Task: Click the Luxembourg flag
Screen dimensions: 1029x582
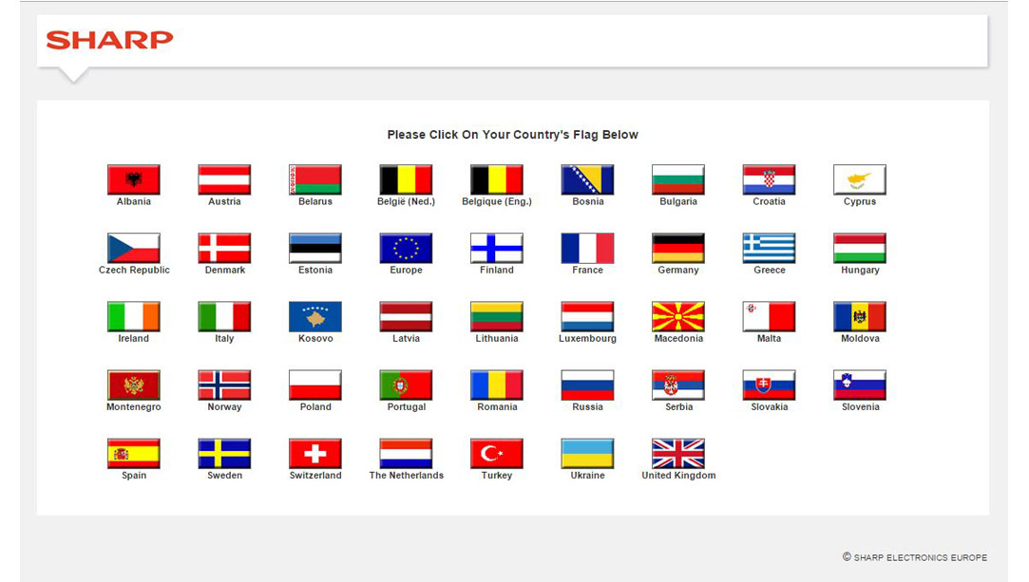Action: (587, 316)
